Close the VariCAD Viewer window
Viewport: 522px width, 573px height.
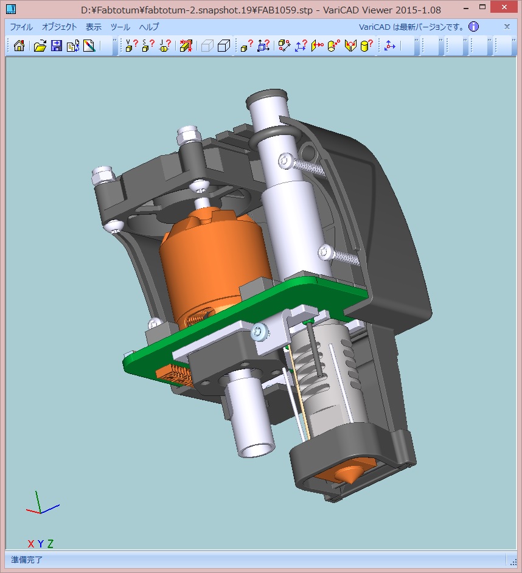504,7
